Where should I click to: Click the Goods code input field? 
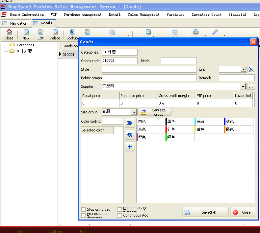(x=119, y=60)
